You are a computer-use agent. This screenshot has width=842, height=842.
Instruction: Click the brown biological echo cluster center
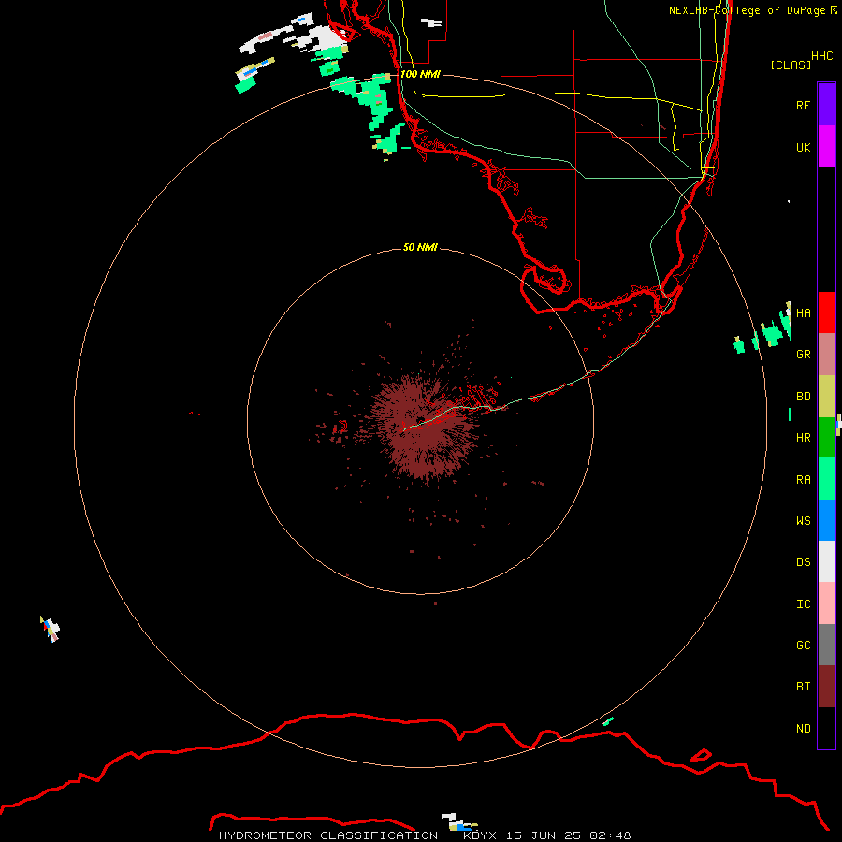coord(424,427)
